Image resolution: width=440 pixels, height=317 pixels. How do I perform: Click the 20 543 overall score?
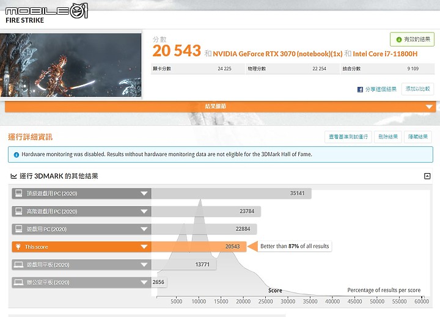(x=177, y=51)
